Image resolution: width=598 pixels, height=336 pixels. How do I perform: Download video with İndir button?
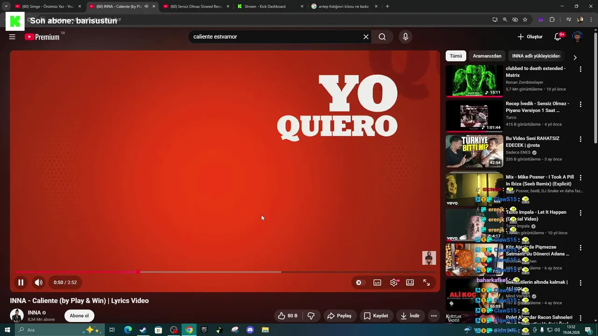410,316
